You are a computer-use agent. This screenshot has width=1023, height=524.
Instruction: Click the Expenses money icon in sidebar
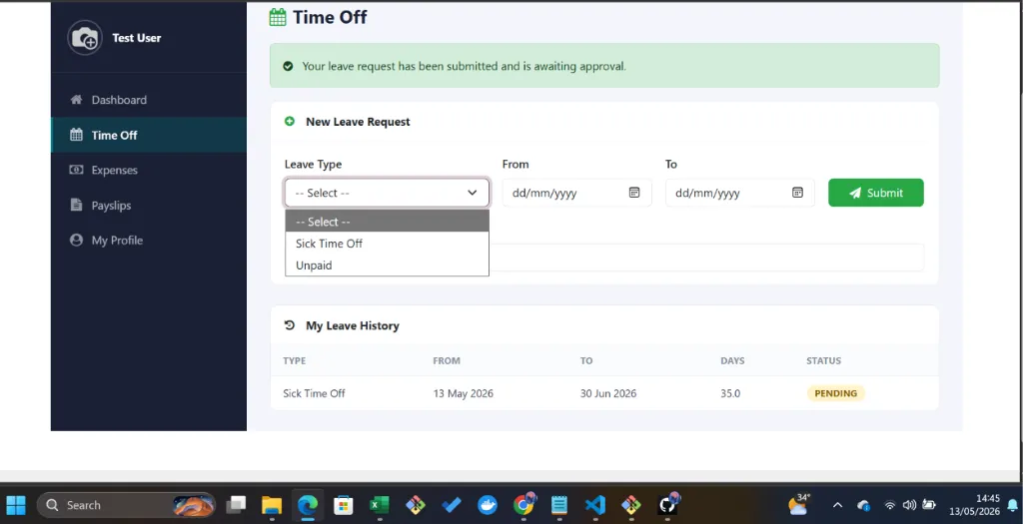tap(76, 170)
